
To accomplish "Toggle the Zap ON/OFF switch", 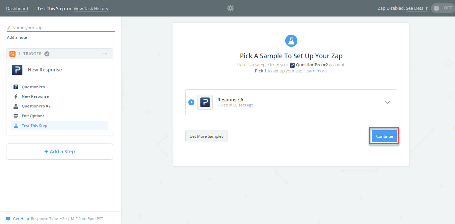I will pos(443,8).
